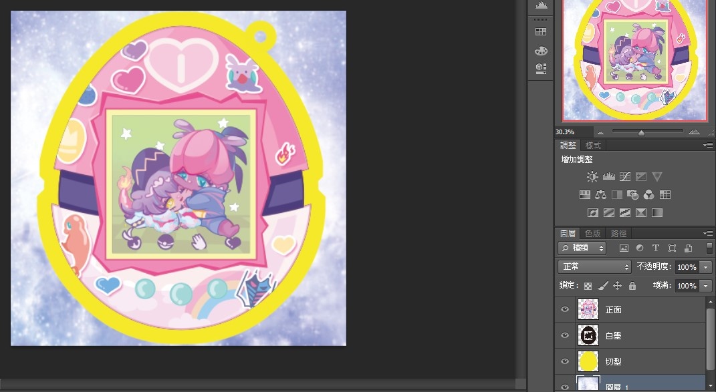This screenshot has height=392, width=716.
Task: Open the 3D cube panel icon
Action: [x=541, y=69]
